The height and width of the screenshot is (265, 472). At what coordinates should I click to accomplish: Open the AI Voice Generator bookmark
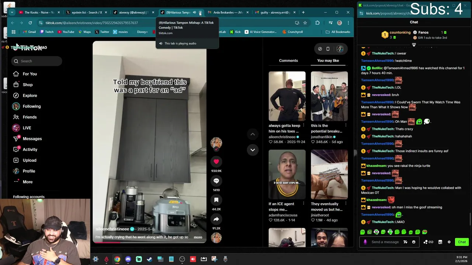260,32
